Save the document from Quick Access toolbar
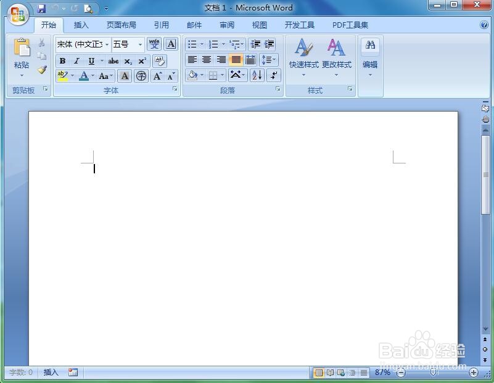This screenshot has height=383, width=494. click(41, 9)
